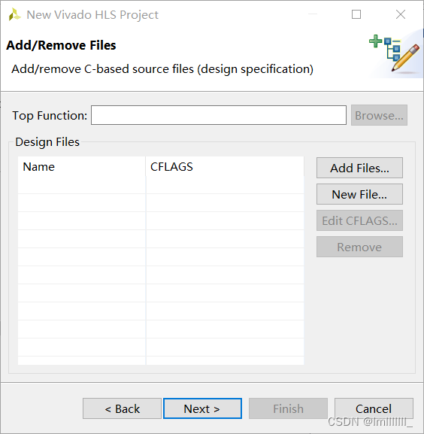Proceed with the Next > button
The image size is (424, 434).
point(202,408)
